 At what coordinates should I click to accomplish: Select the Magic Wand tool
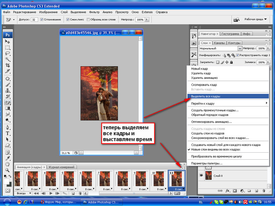coord(7,59)
